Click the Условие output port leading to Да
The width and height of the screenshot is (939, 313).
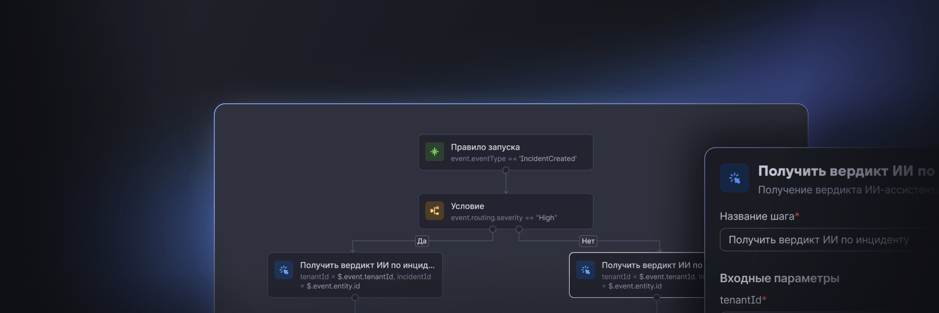492,229
